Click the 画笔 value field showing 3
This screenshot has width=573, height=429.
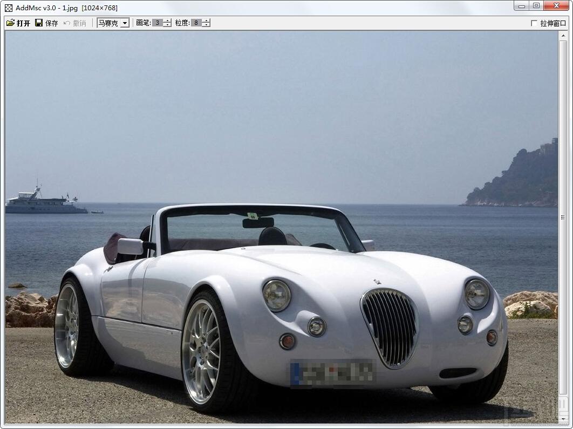[x=158, y=23]
